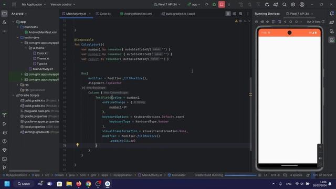Switch editor to Design view
This screenshot has width=336, height=189.
pos(240,14)
